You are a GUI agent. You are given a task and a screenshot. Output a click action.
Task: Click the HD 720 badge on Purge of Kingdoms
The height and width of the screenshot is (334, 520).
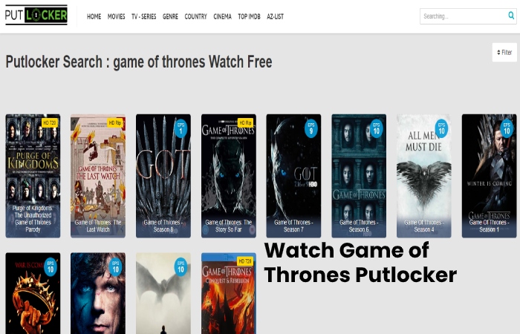click(x=50, y=122)
